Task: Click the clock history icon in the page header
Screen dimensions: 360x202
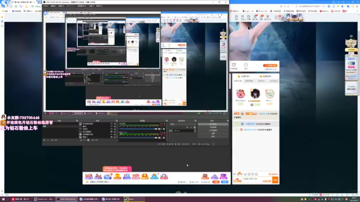Action: pos(236,17)
